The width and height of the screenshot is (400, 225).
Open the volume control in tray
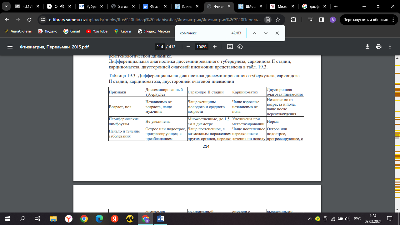tap(348, 219)
